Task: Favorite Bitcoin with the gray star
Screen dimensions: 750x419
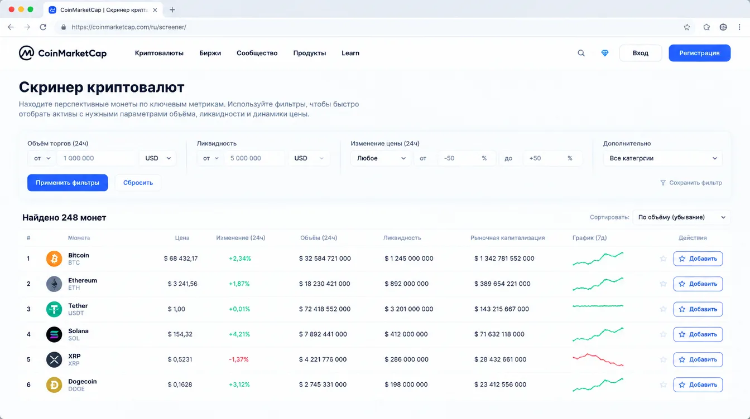Action: (663, 259)
